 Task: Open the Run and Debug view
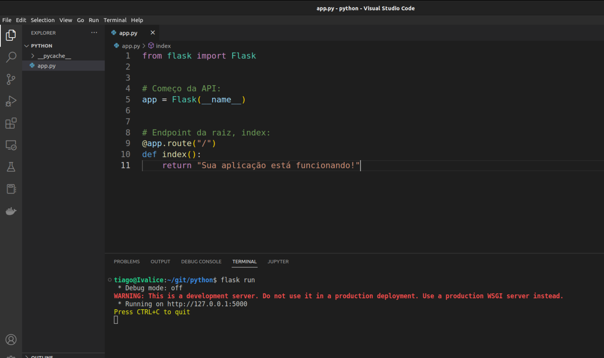11,101
